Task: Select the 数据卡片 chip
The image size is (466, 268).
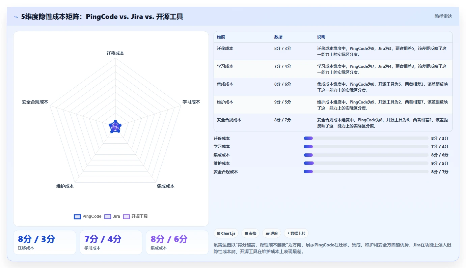Action: click(296, 233)
